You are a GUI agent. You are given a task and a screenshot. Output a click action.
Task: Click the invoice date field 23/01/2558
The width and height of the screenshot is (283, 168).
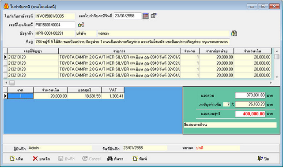pos(128,16)
